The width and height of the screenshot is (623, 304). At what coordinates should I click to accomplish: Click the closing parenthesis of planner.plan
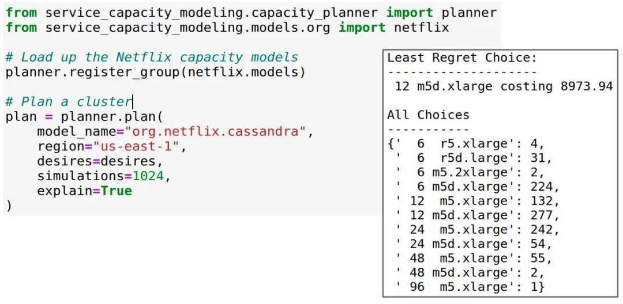(9, 206)
